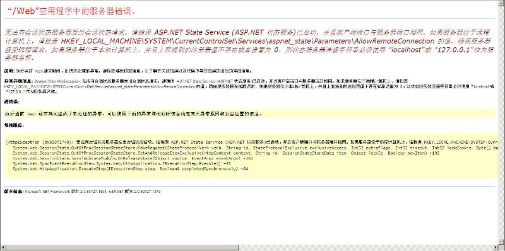Click the [HttpException (0x80072749)] stack trace line

(252, 142)
